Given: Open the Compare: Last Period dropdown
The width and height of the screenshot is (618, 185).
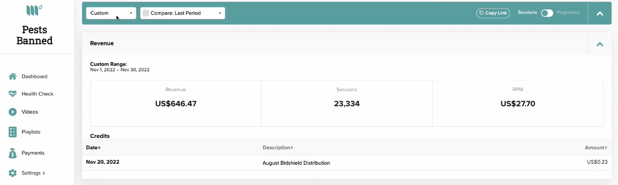Looking at the screenshot, I should coord(182,13).
